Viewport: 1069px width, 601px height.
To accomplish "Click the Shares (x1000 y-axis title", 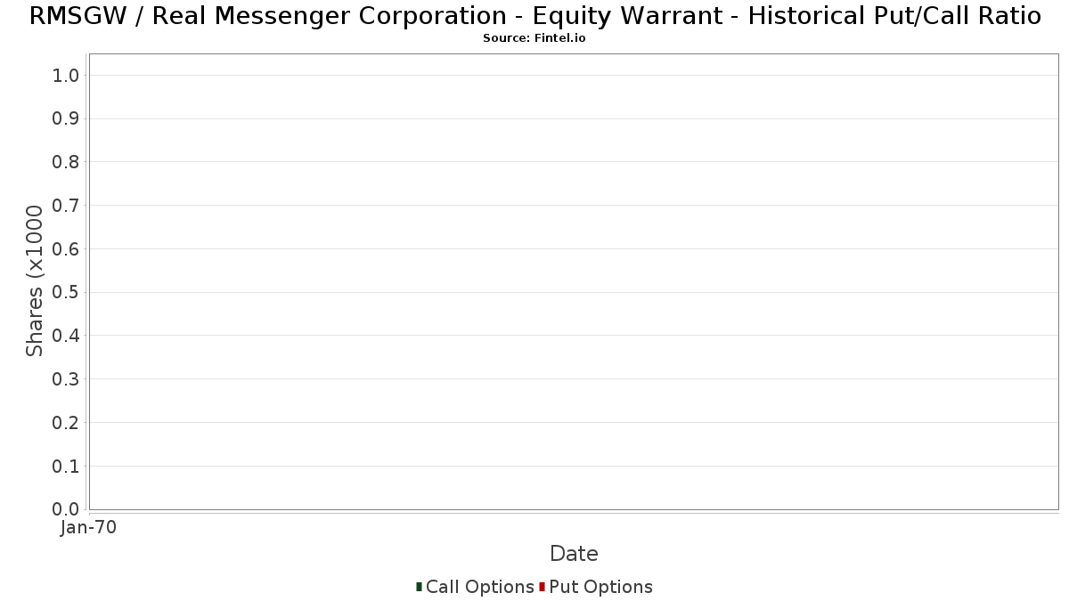I will [35, 280].
